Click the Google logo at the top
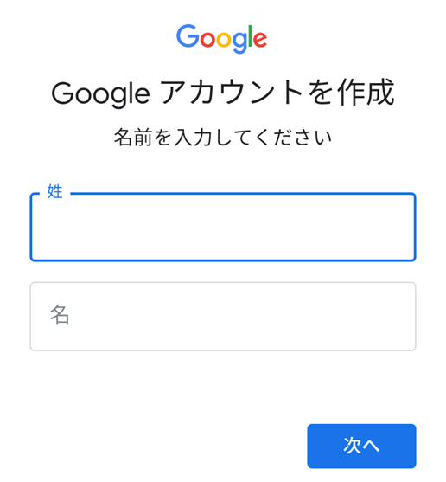 tap(221, 38)
